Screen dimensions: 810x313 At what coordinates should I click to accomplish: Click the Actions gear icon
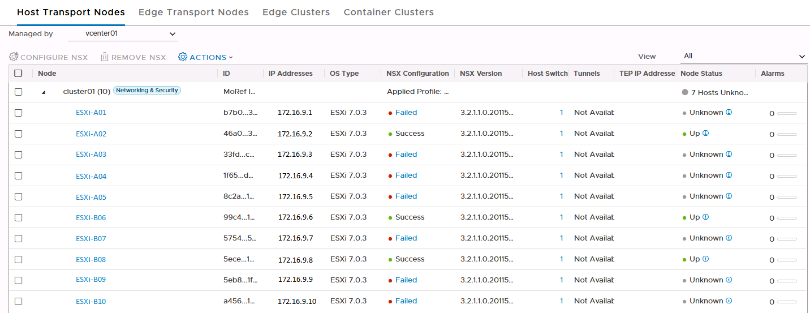click(x=183, y=57)
